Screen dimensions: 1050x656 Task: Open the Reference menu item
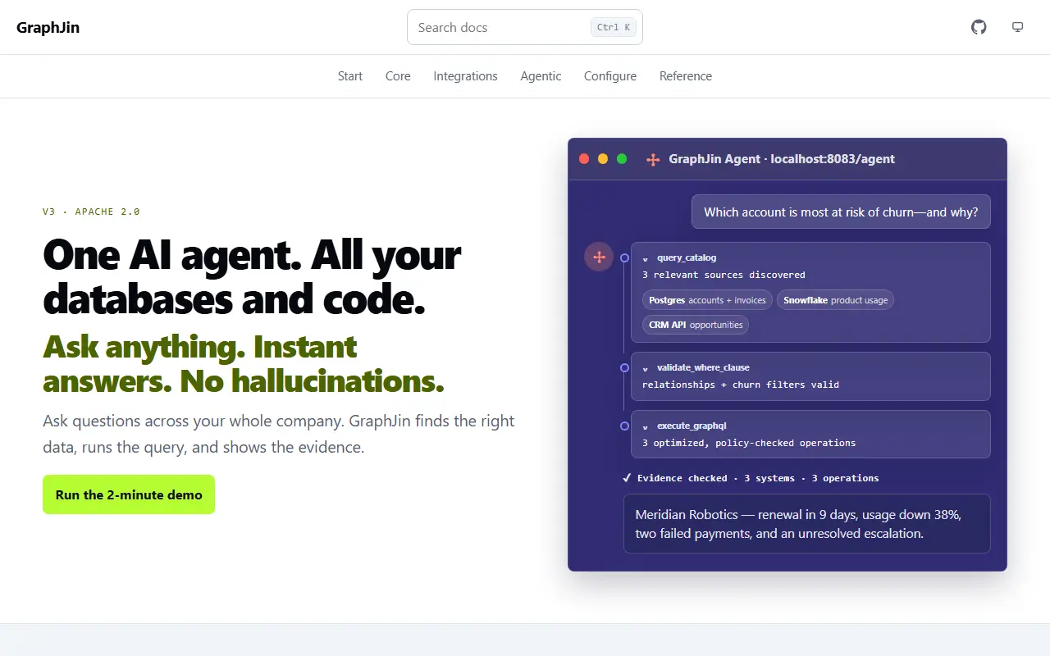pyautogui.click(x=686, y=76)
